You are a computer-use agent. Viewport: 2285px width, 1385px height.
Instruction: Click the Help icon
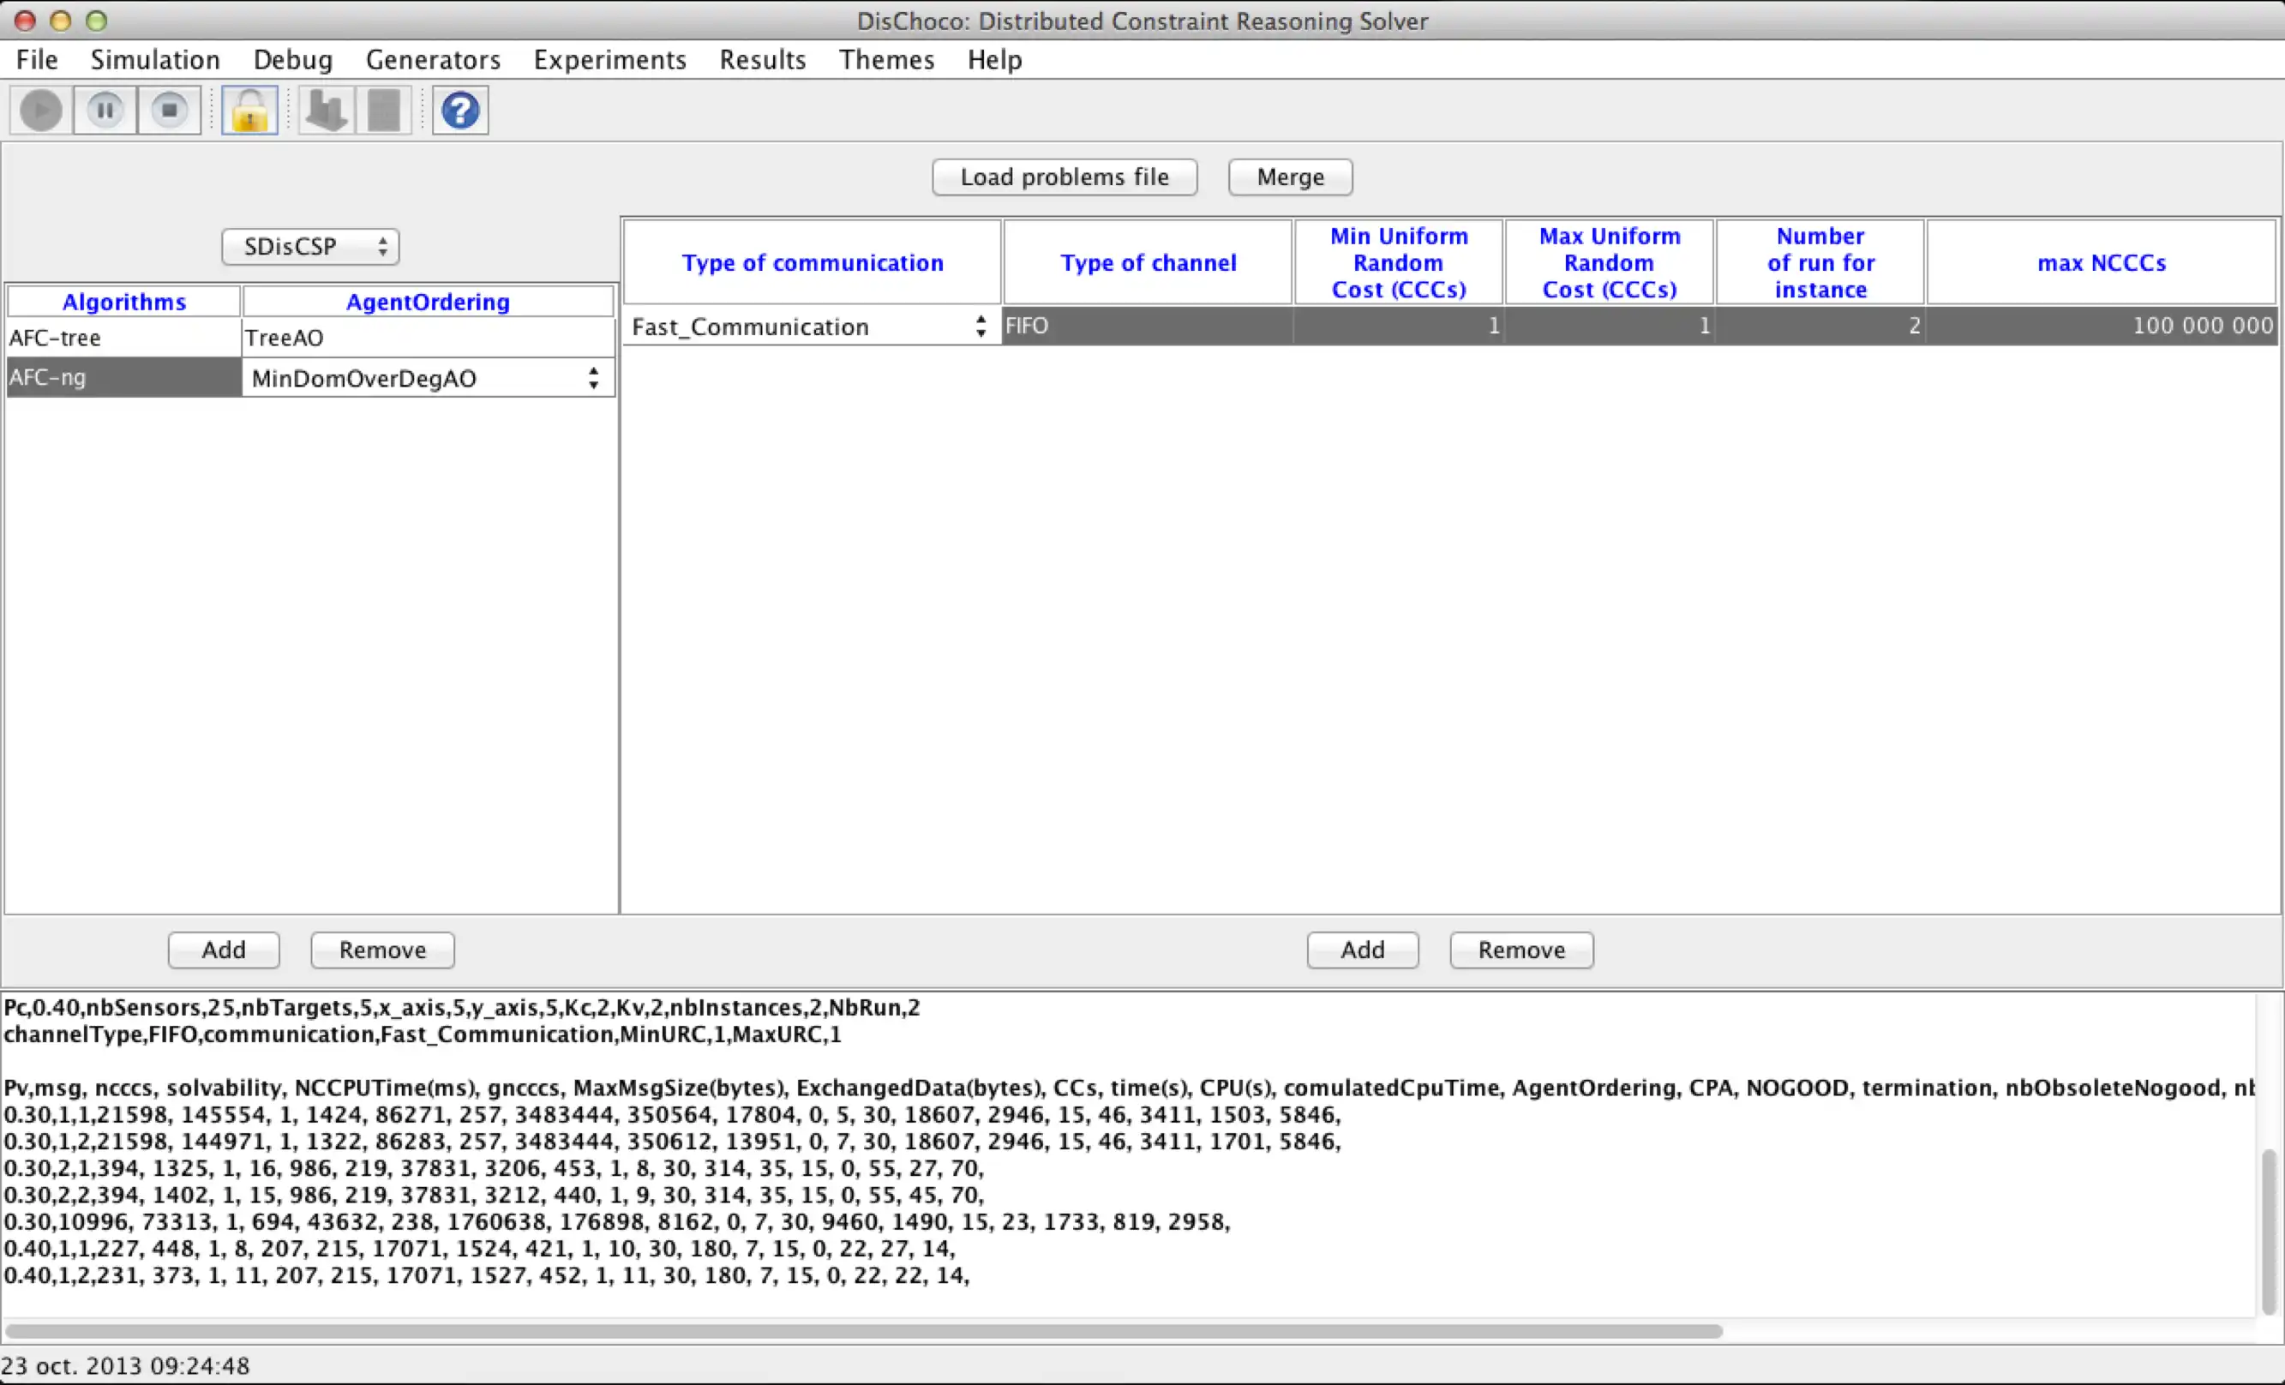[x=460, y=110]
